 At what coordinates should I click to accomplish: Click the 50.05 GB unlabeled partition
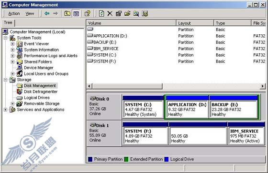pos(198,133)
